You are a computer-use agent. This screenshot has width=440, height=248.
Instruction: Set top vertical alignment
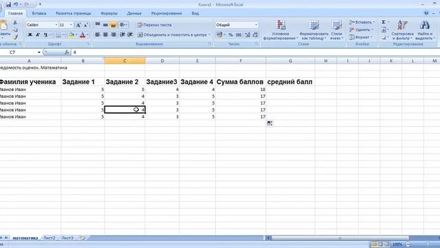click(x=98, y=25)
